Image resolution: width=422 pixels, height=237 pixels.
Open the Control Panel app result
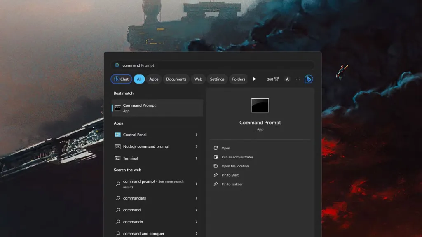coord(157,135)
